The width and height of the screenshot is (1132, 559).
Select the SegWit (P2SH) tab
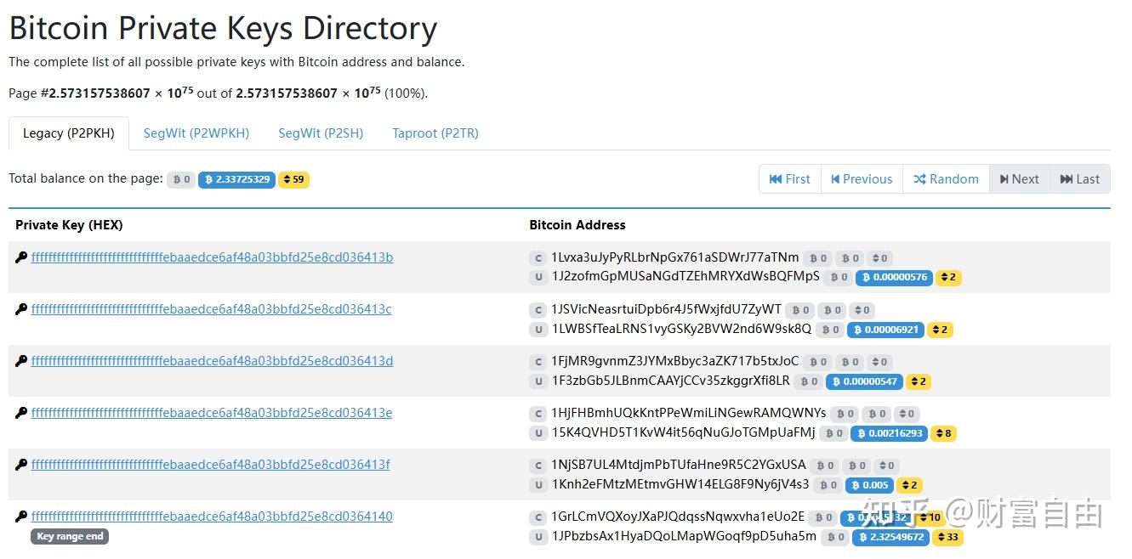pyautogui.click(x=321, y=133)
